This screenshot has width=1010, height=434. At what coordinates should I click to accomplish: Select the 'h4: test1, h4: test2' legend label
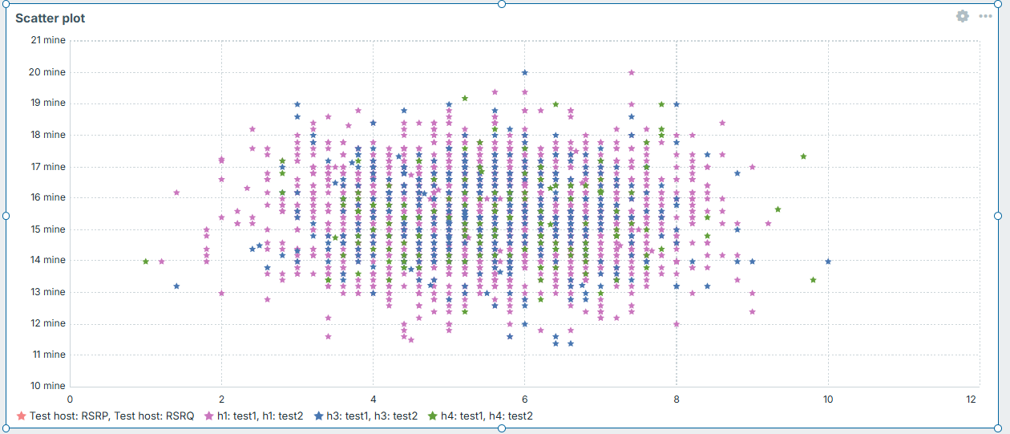coord(487,416)
